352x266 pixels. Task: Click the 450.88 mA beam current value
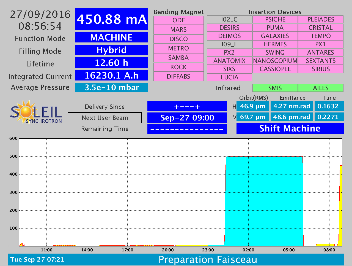click(111, 19)
